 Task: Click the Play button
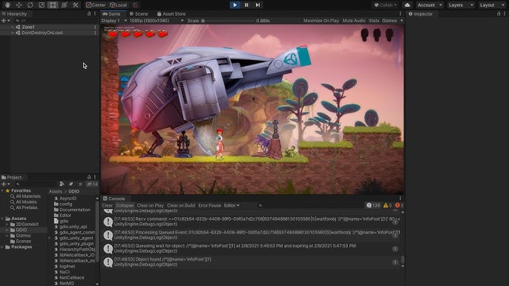[234, 5]
